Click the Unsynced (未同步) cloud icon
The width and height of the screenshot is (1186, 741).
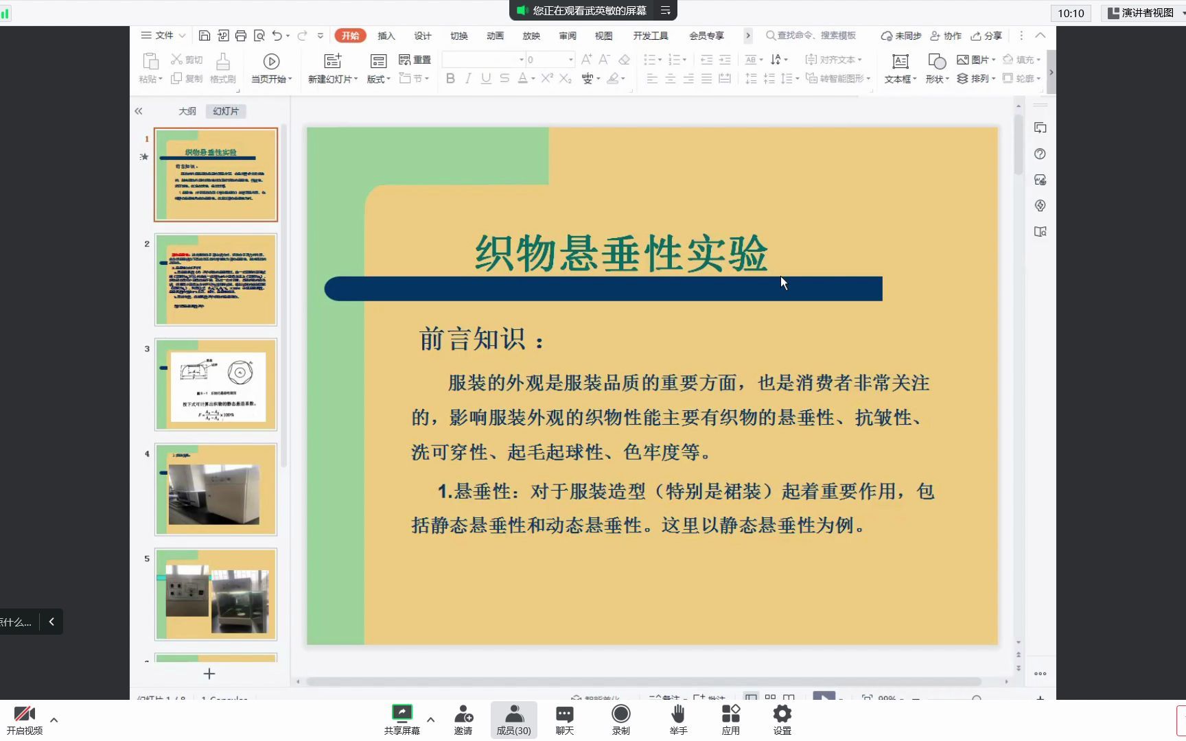tap(900, 36)
